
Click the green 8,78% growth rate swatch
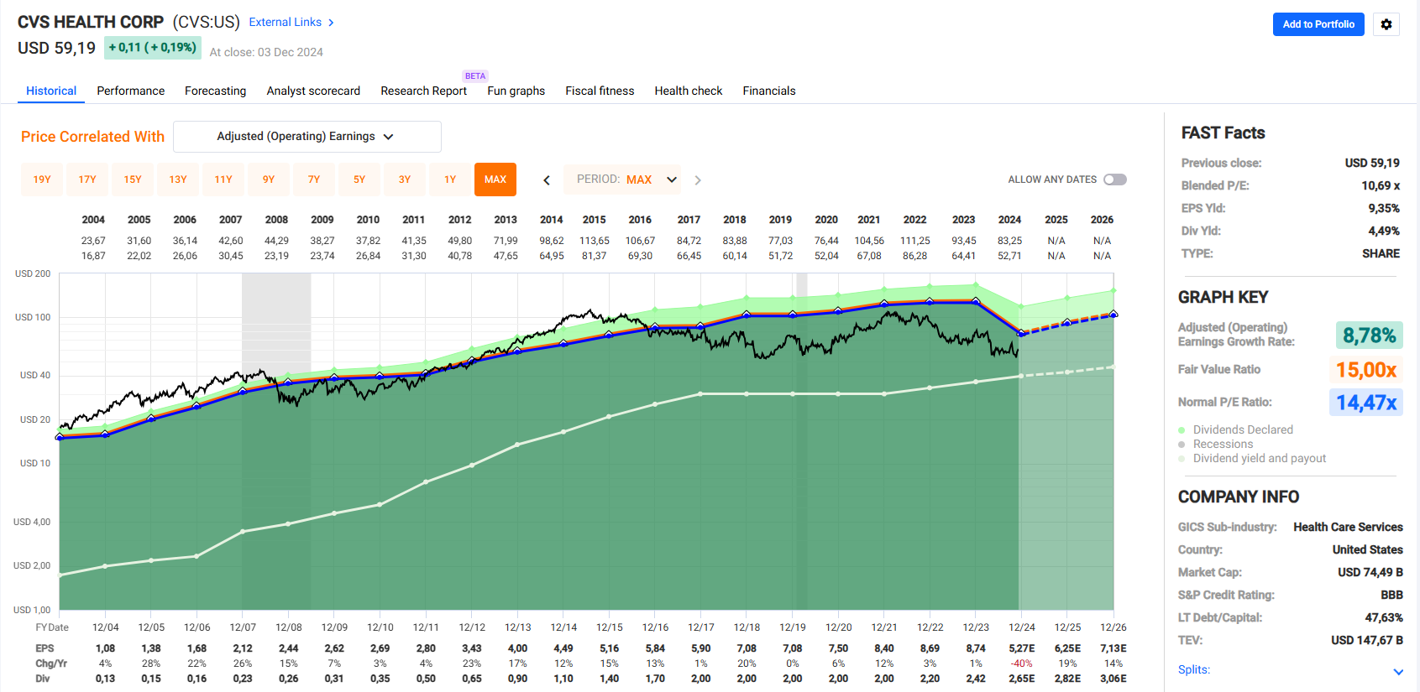[x=1369, y=336]
